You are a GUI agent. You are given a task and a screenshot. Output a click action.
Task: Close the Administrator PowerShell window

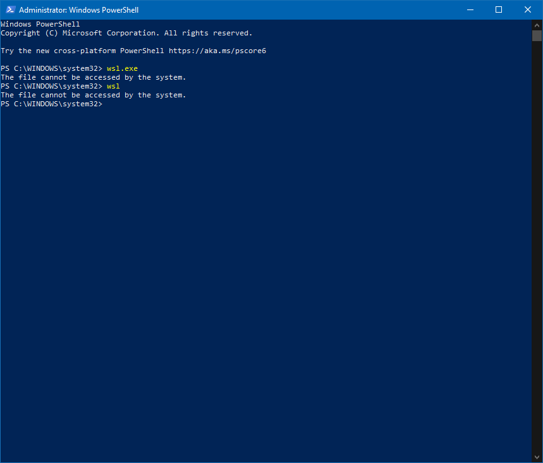(x=527, y=9)
